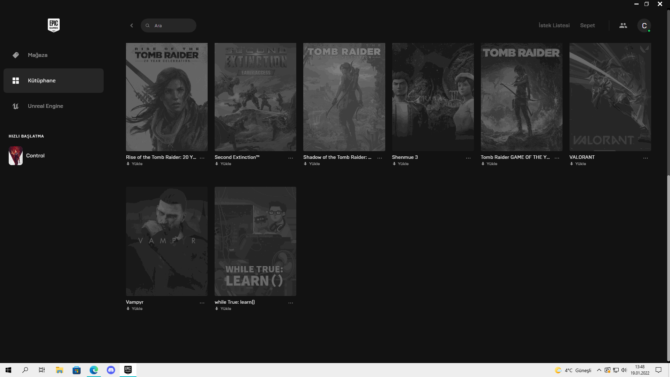Open Vampyr cover art
The height and width of the screenshot is (377, 670).
167,241
